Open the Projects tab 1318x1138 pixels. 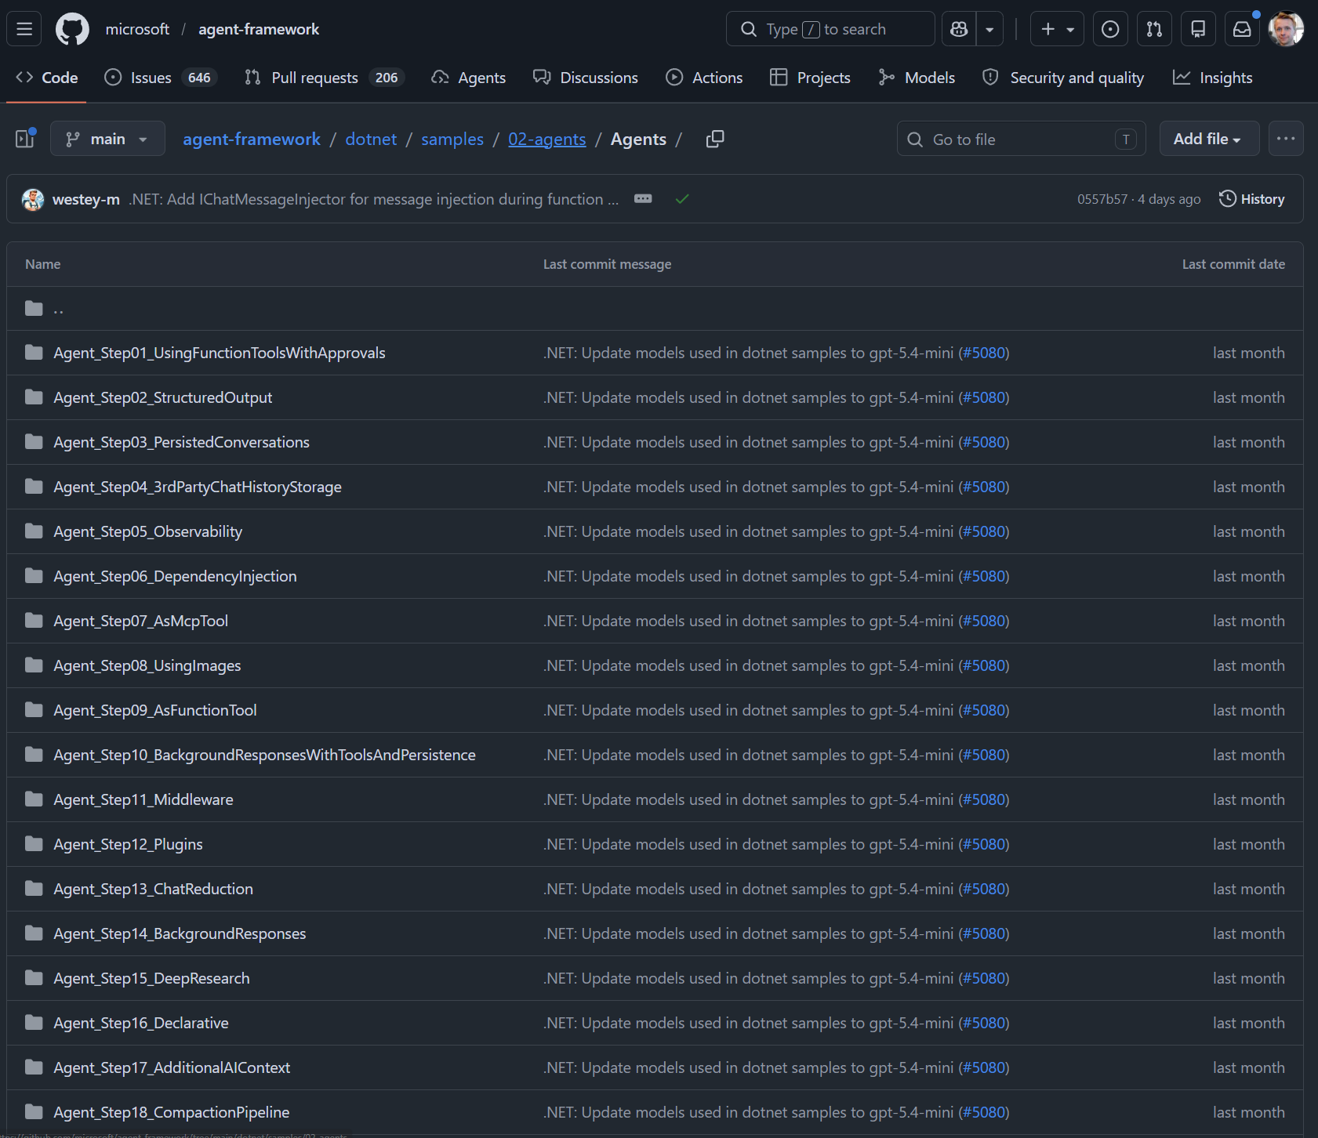click(810, 78)
